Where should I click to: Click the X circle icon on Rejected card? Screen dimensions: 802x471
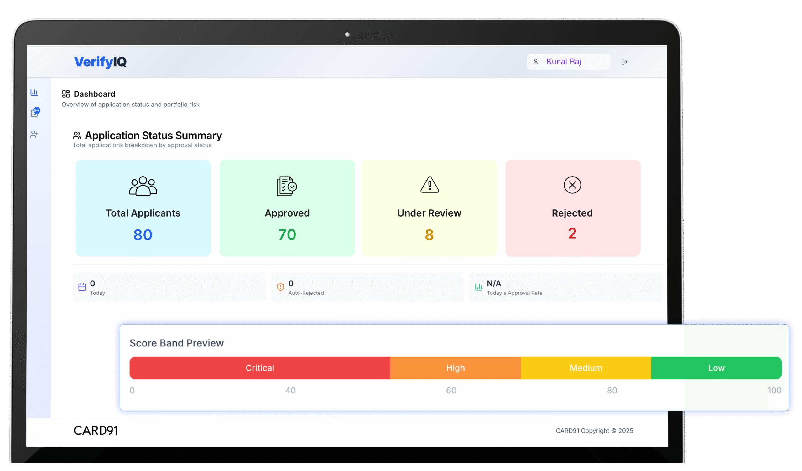point(572,185)
